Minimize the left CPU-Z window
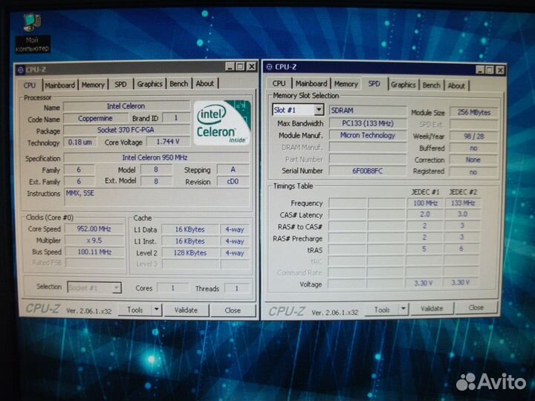 coord(230,67)
